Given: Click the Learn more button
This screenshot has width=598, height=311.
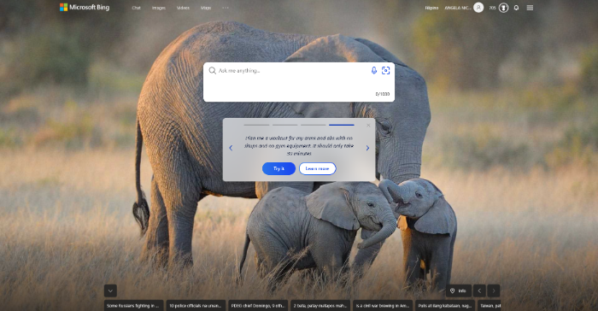Looking at the screenshot, I should point(317,168).
